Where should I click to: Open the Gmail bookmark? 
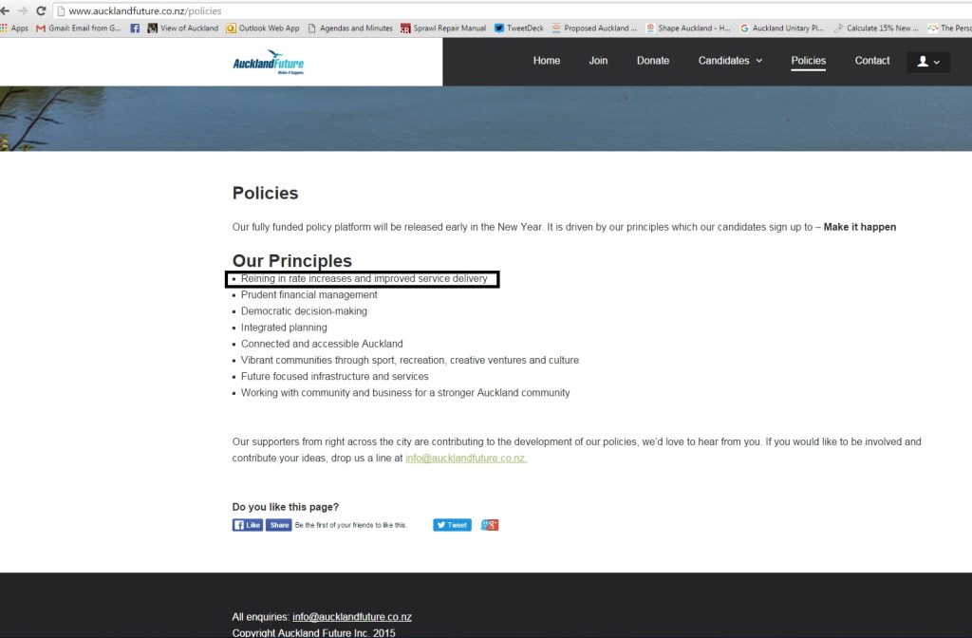click(78, 28)
